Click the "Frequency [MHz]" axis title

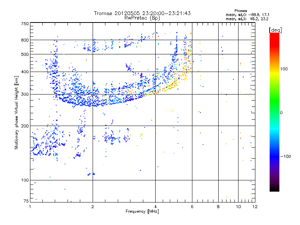142,211
